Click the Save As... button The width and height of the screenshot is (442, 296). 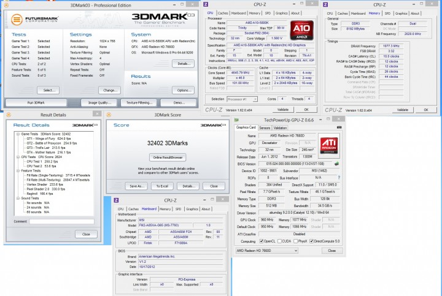136,186
